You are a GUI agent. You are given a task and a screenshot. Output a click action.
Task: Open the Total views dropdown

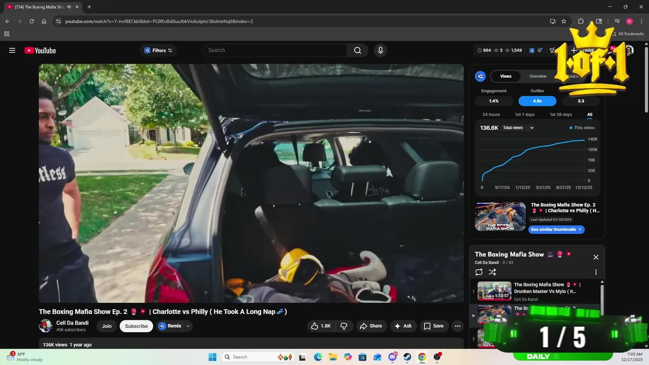pos(518,128)
